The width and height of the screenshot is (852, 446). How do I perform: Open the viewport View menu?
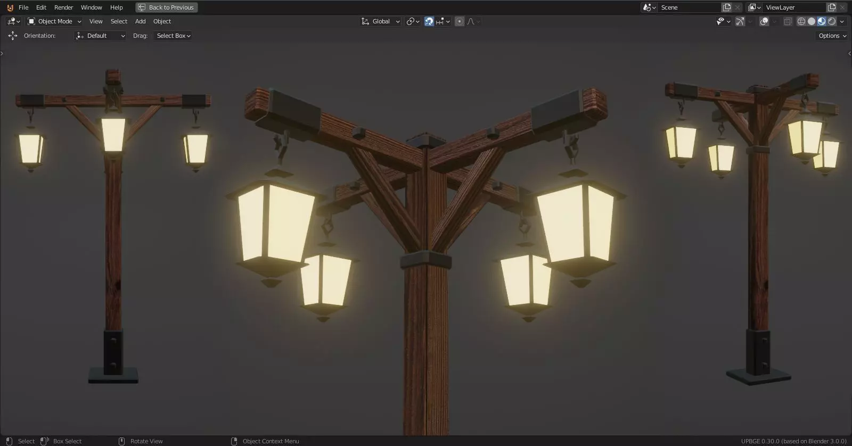point(96,21)
